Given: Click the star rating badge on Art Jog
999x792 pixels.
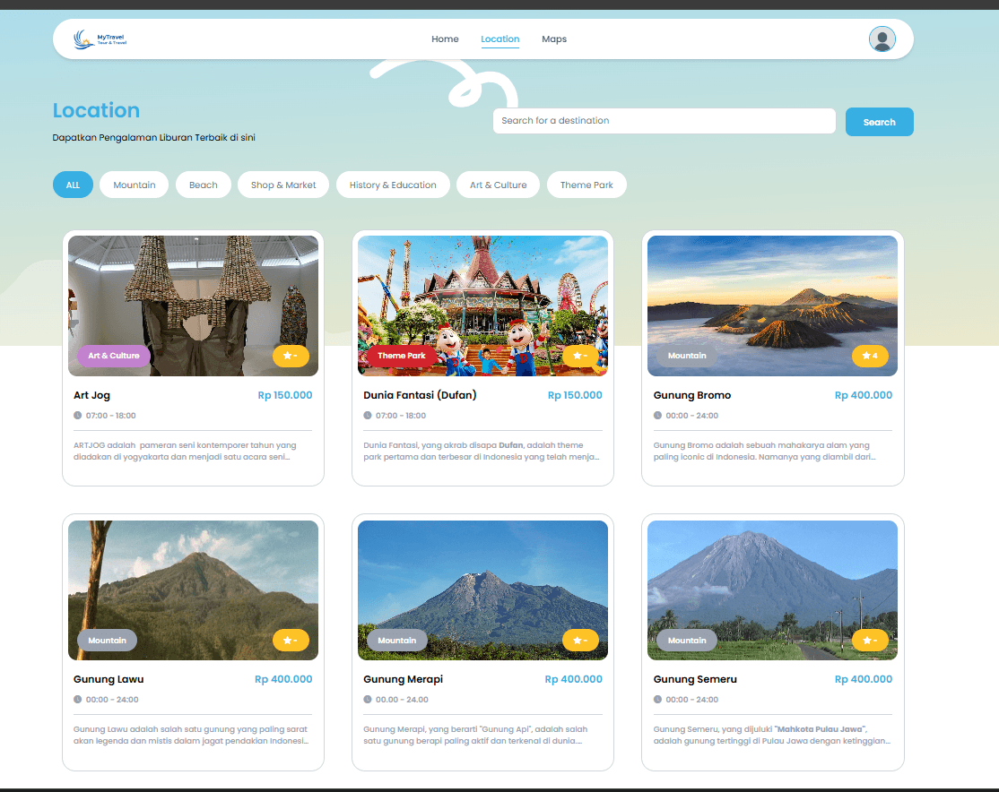Looking at the screenshot, I should [291, 356].
